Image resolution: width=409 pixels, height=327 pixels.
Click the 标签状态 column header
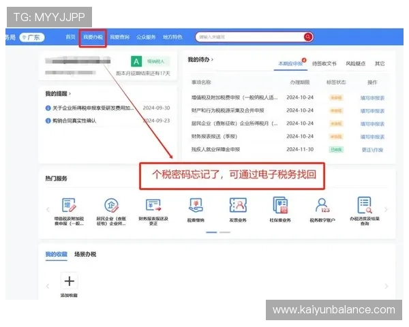tap(336, 82)
